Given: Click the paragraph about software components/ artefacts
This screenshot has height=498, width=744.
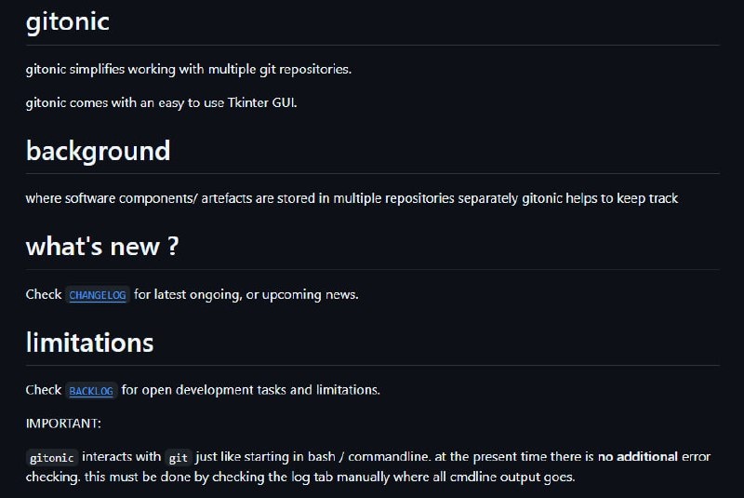Looking at the screenshot, I should coord(352,198).
